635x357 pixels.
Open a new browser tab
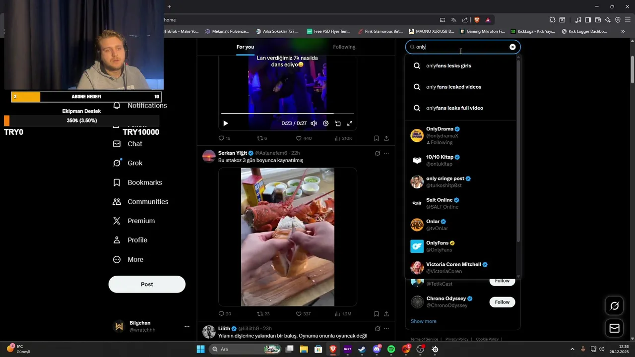click(x=169, y=6)
